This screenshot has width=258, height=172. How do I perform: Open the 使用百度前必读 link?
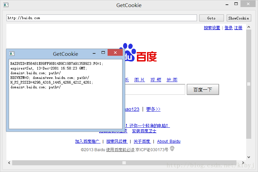tap(120, 150)
